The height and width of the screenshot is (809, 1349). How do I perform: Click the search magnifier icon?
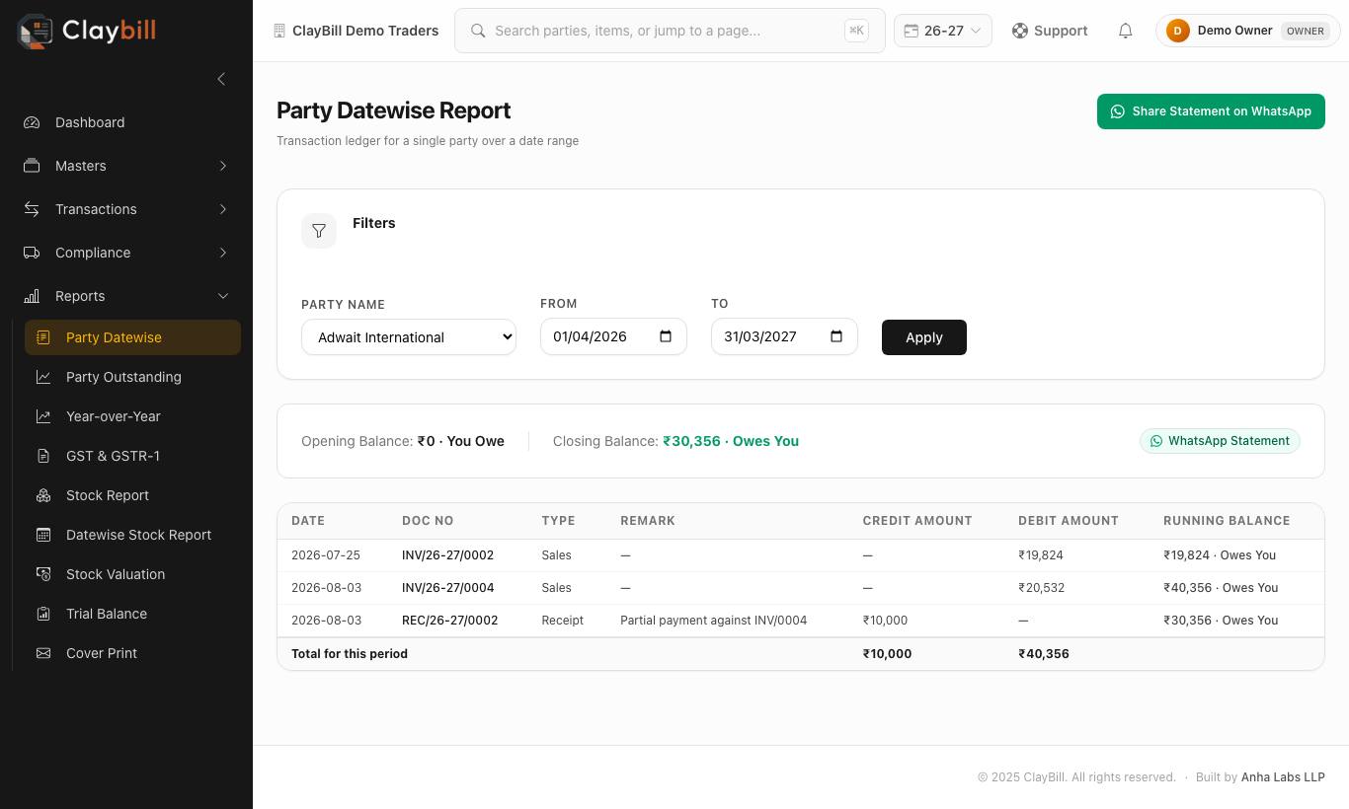[x=478, y=31]
